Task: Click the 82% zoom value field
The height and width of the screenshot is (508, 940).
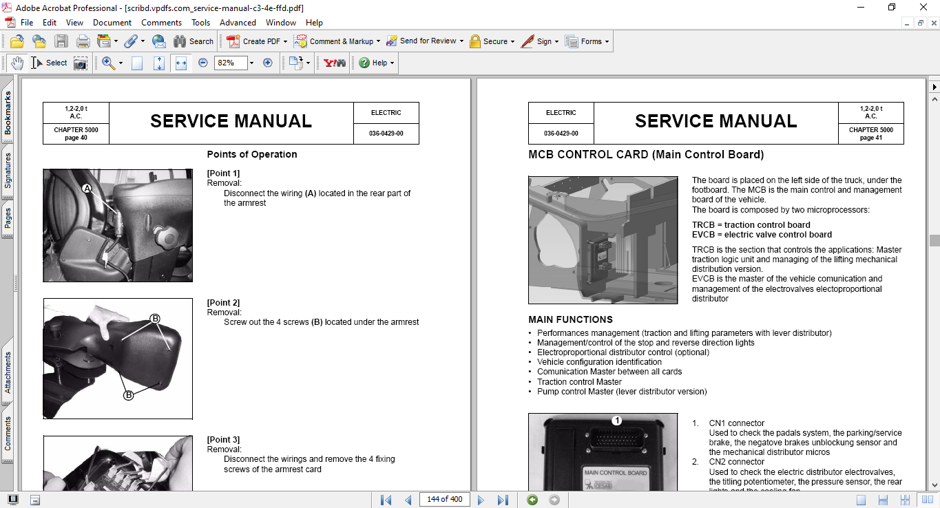Action: 230,63
